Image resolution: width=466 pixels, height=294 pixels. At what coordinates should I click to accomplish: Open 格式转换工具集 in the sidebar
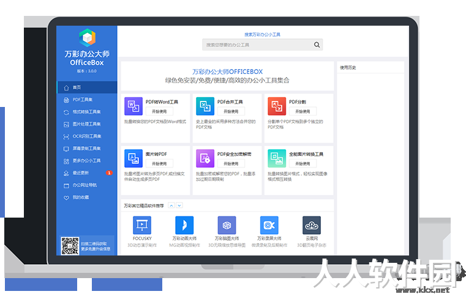(x=87, y=112)
